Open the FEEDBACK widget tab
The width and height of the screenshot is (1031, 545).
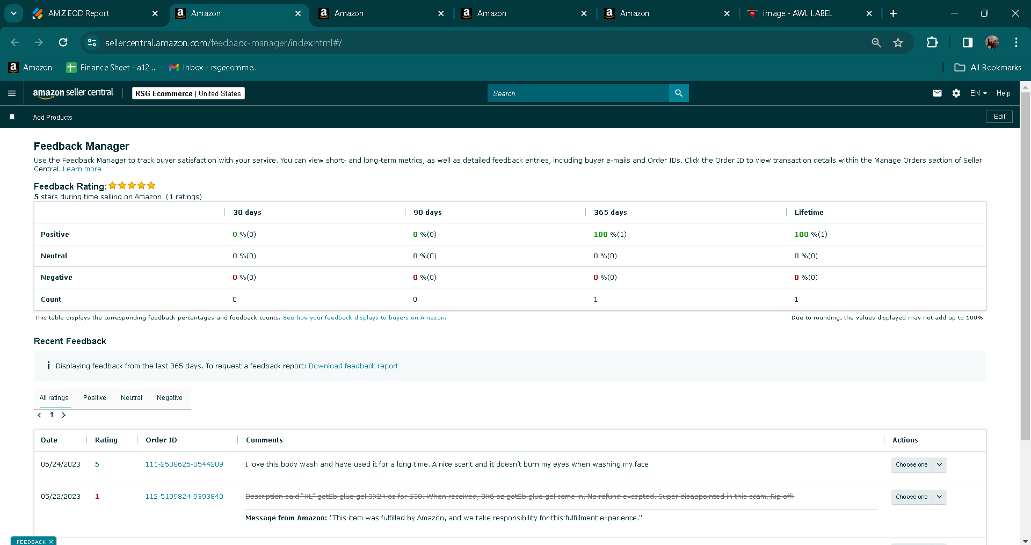(31, 542)
